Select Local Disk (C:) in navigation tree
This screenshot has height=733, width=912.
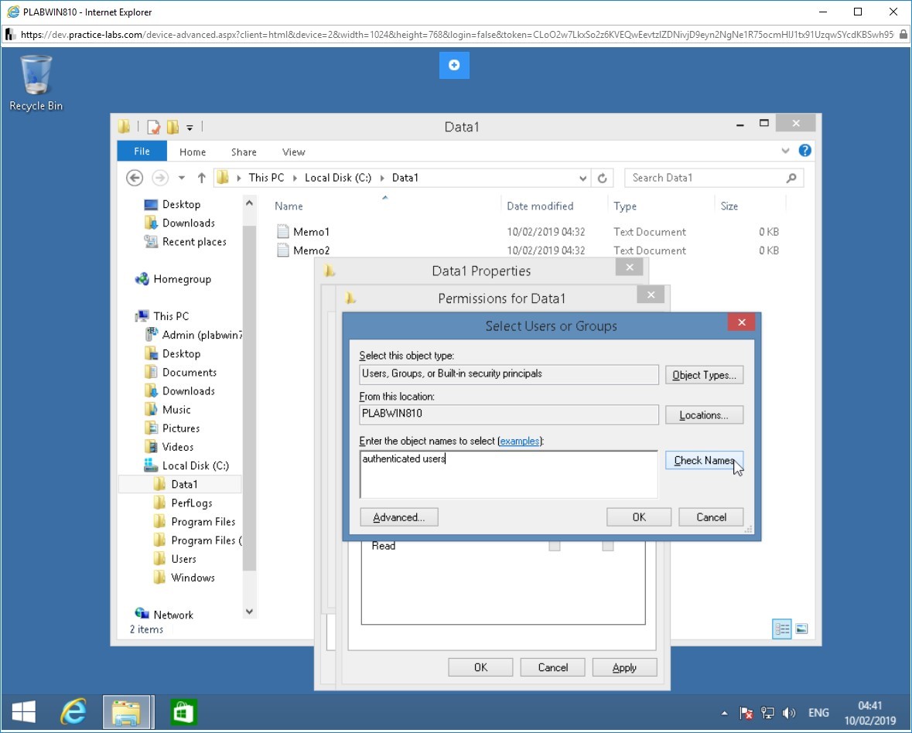point(195,465)
